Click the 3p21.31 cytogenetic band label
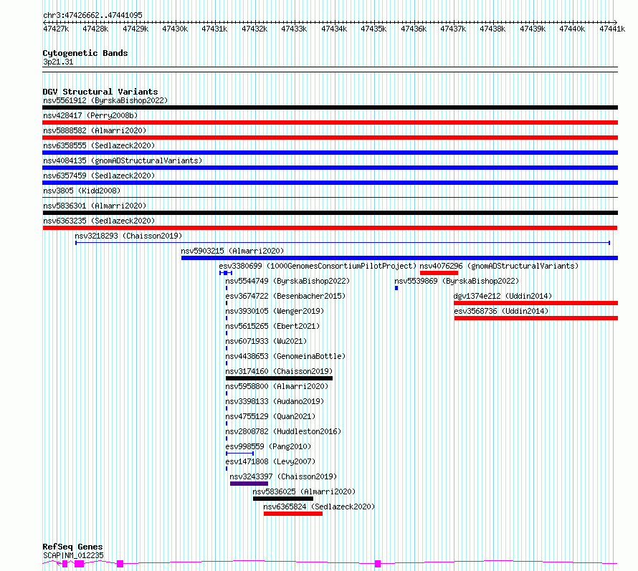This screenshot has height=571, width=638. click(58, 62)
